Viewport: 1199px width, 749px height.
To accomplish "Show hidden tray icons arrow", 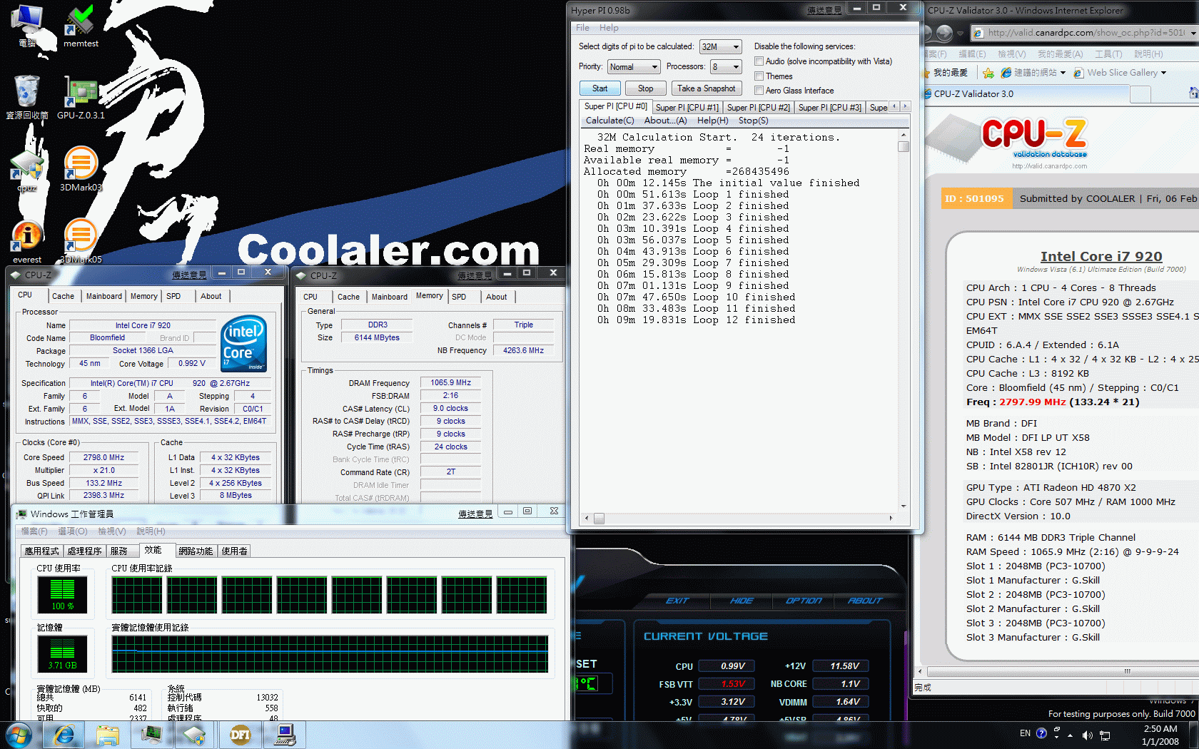I will [1071, 735].
